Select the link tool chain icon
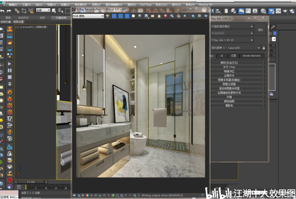Viewport: 296px width, 199px height. [17, 11]
